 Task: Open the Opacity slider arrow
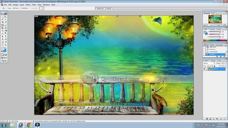(x=226, y=63)
